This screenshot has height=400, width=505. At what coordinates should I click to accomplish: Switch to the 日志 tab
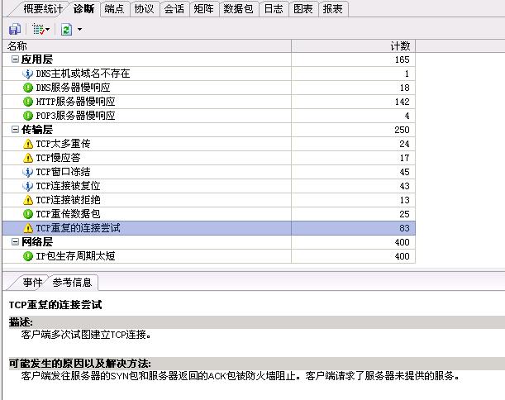point(274,9)
